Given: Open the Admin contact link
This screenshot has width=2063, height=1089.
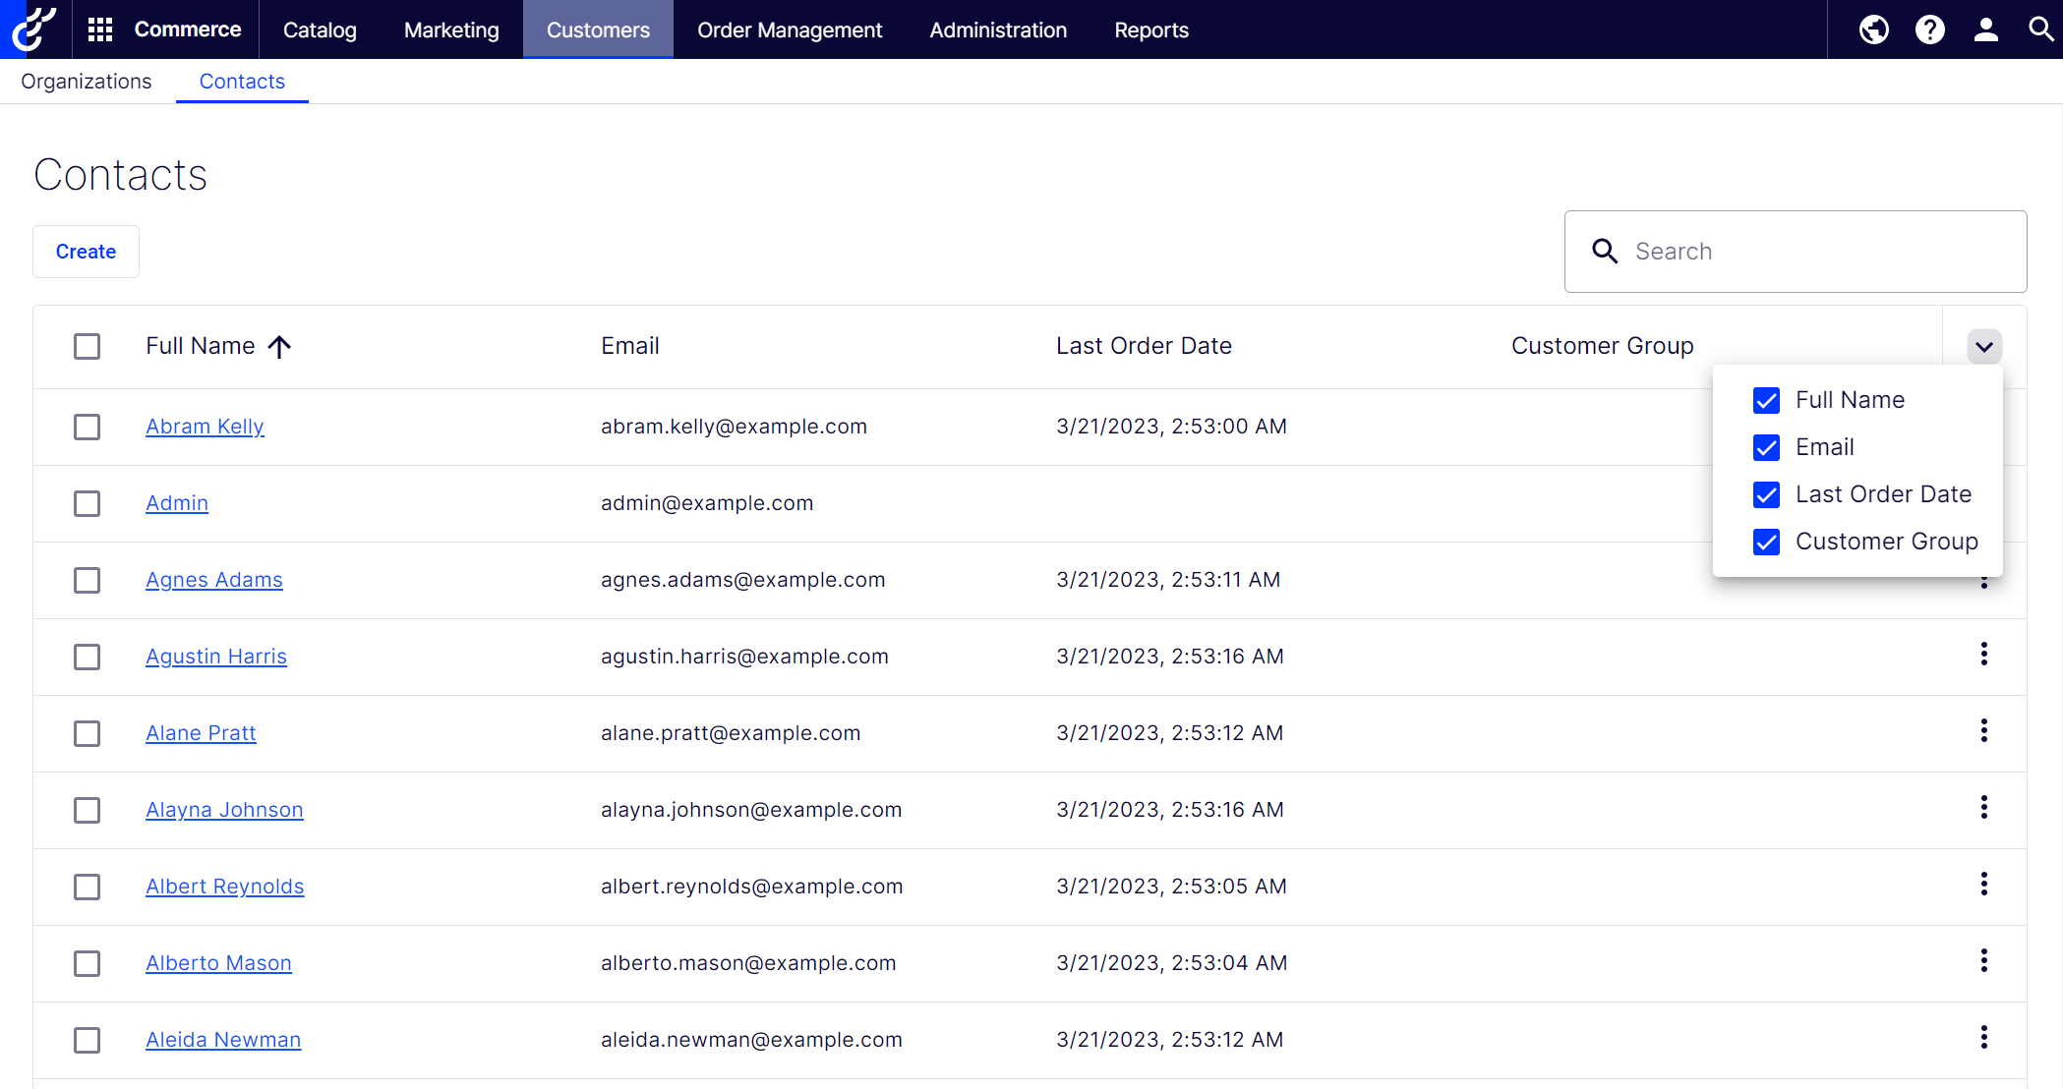Looking at the screenshot, I should (177, 503).
